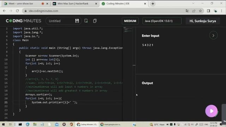Open the Windows Start menu
This screenshot has width=226, height=127.
3,124
